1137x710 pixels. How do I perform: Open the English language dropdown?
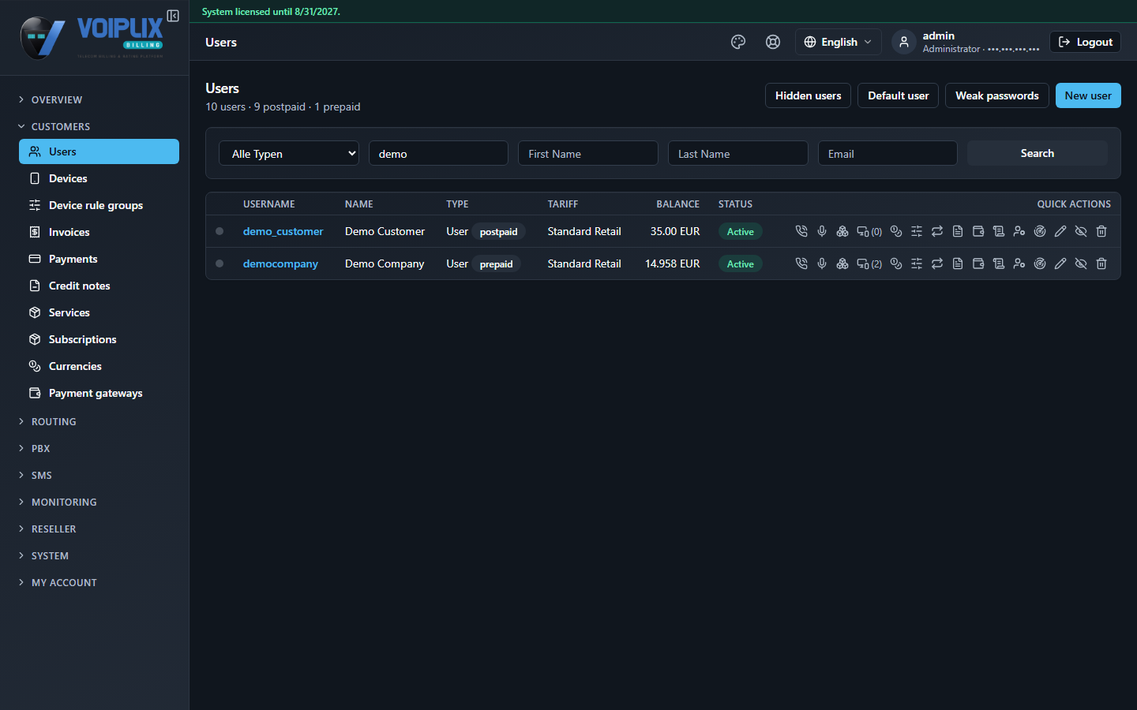(x=838, y=43)
